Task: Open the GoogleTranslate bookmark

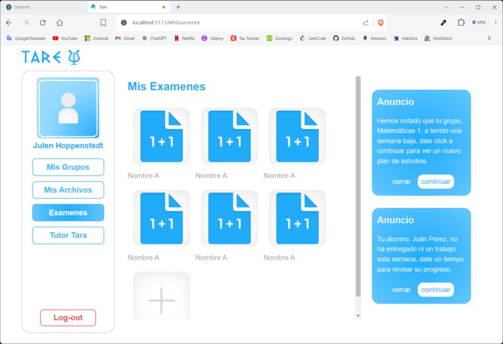Action: [x=26, y=39]
